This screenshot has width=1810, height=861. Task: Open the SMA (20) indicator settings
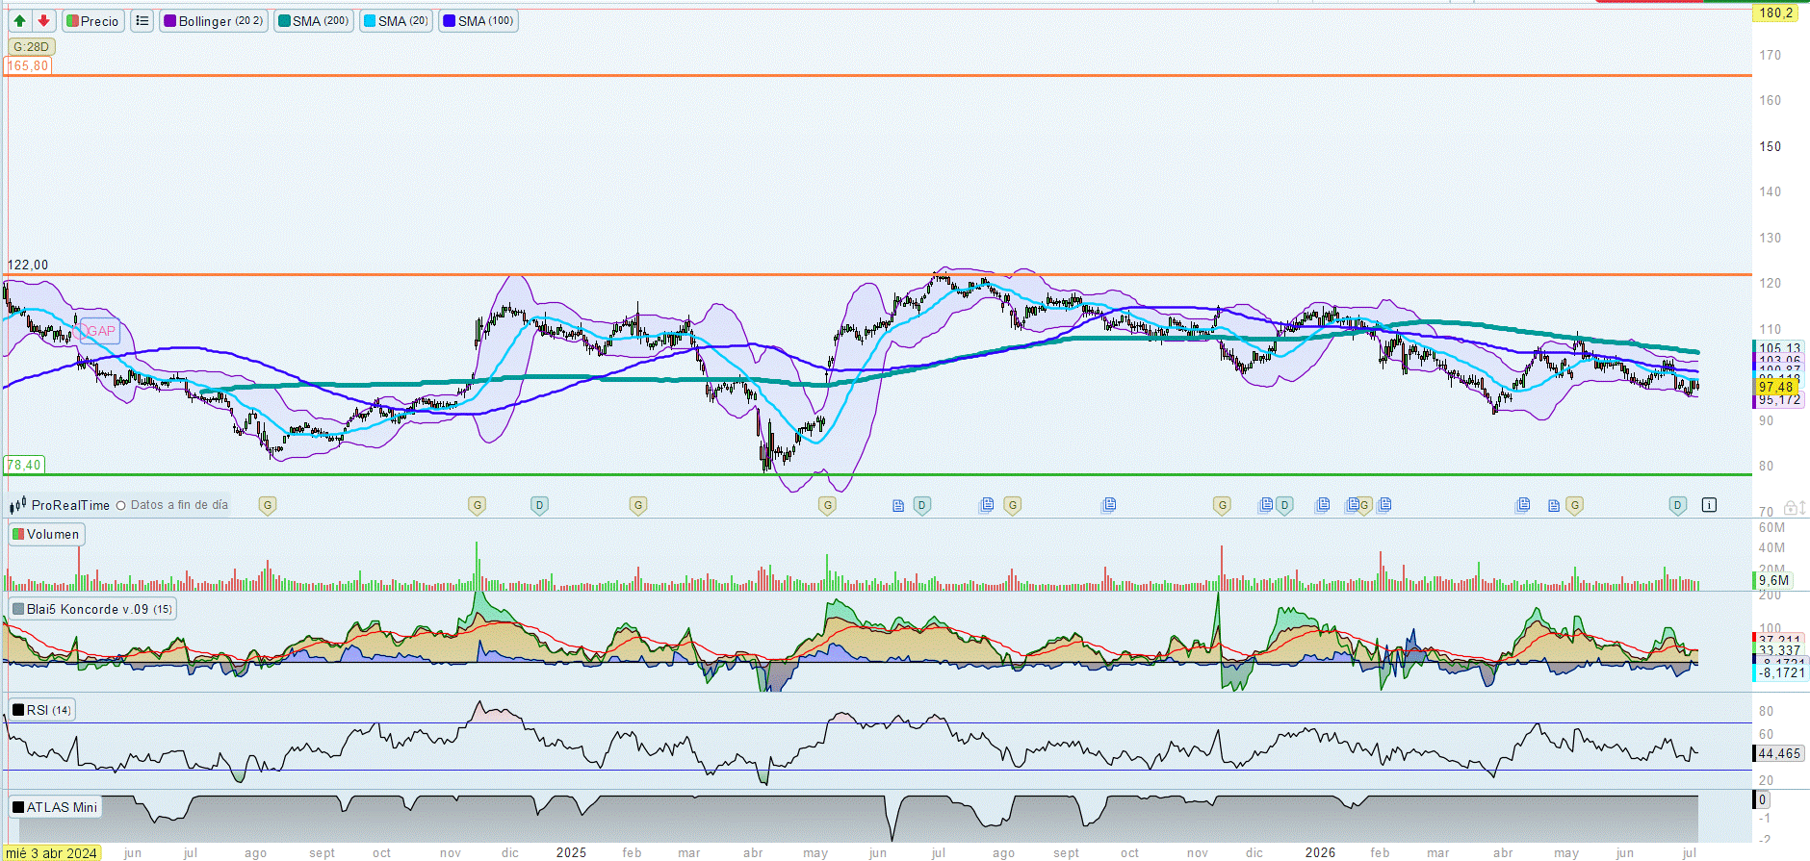396,20
